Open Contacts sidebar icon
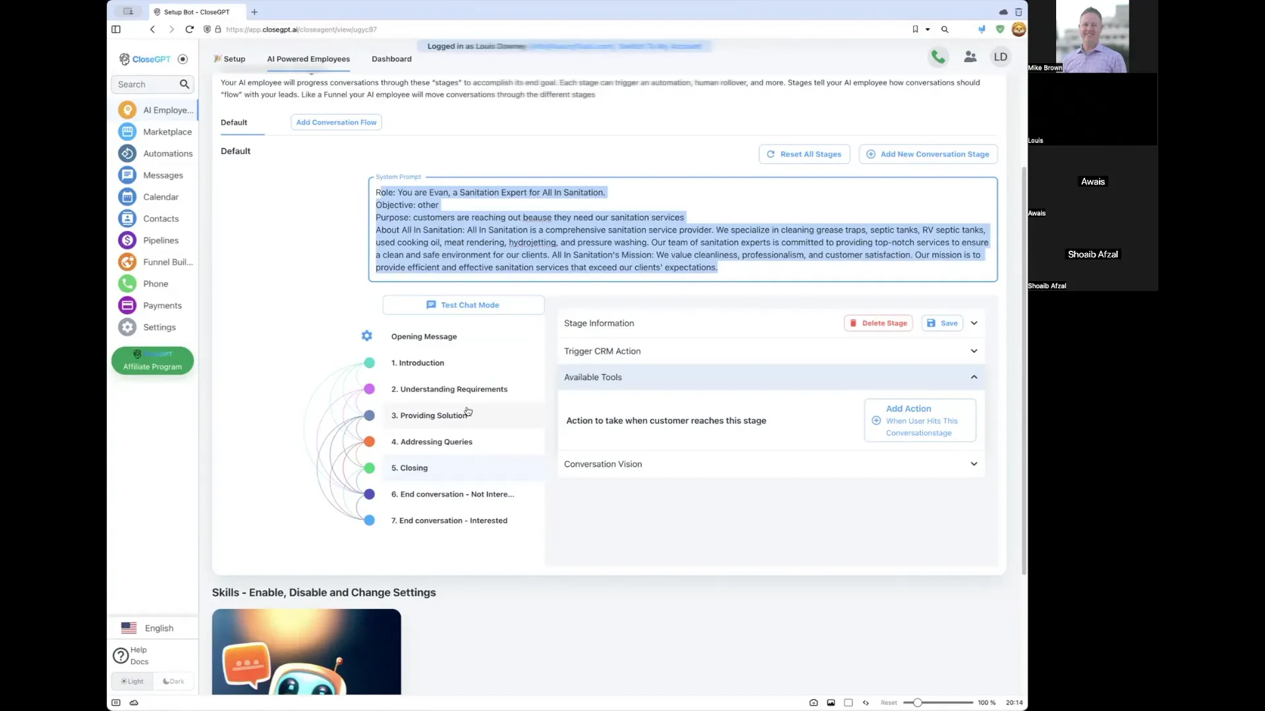This screenshot has width=1265, height=711. click(x=127, y=219)
